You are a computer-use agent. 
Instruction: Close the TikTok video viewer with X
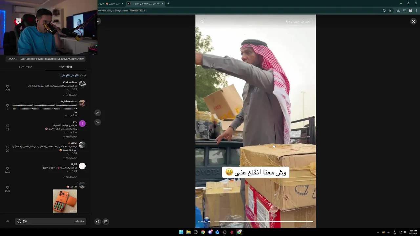point(413,21)
